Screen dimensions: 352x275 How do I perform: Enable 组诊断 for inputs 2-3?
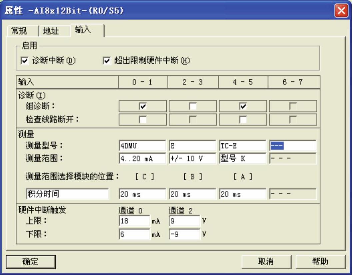193,106
